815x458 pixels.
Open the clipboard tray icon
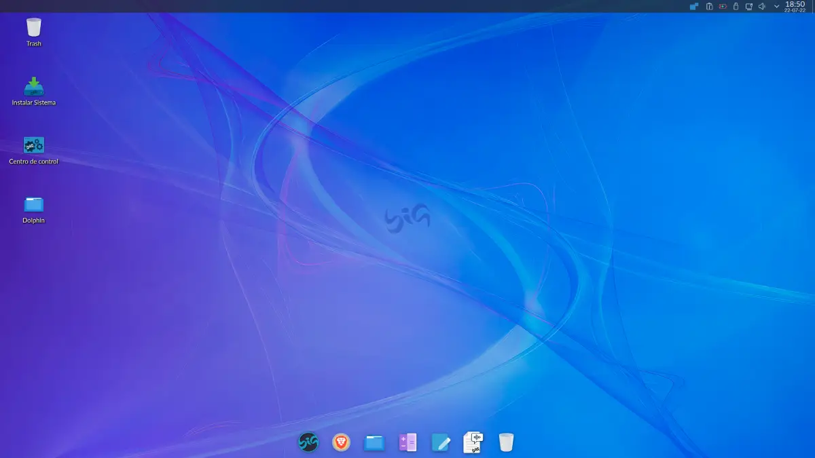click(x=709, y=7)
